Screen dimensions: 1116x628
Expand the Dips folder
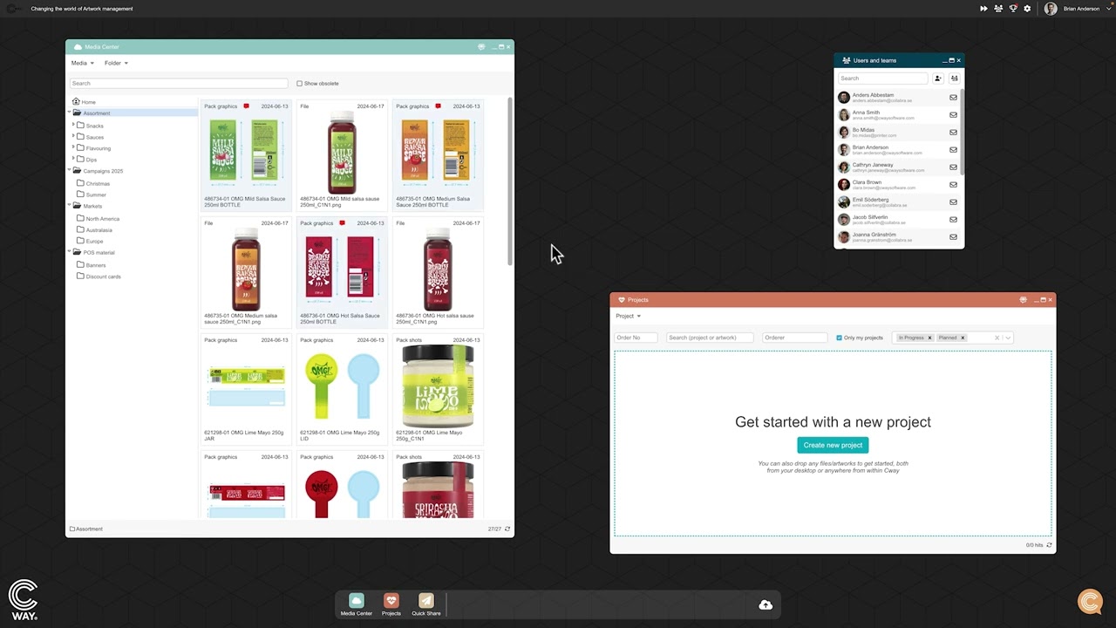(73, 160)
